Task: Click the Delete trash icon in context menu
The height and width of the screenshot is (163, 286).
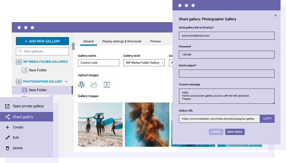Action: tap(7, 148)
